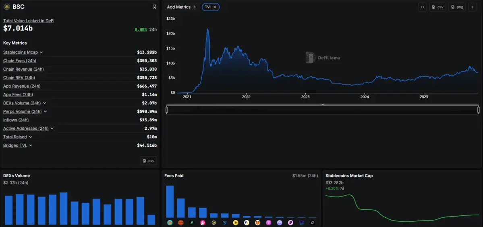This screenshot has width=483, height=227.
Task: Click the BSC chain logo icon
Action: point(7,7)
